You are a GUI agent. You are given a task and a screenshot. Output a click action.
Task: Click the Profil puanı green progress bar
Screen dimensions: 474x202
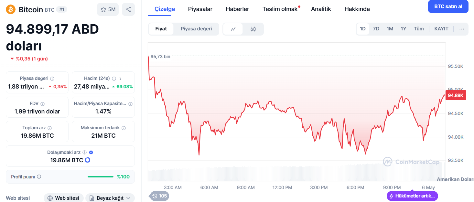pyautogui.click(x=101, y=177)
